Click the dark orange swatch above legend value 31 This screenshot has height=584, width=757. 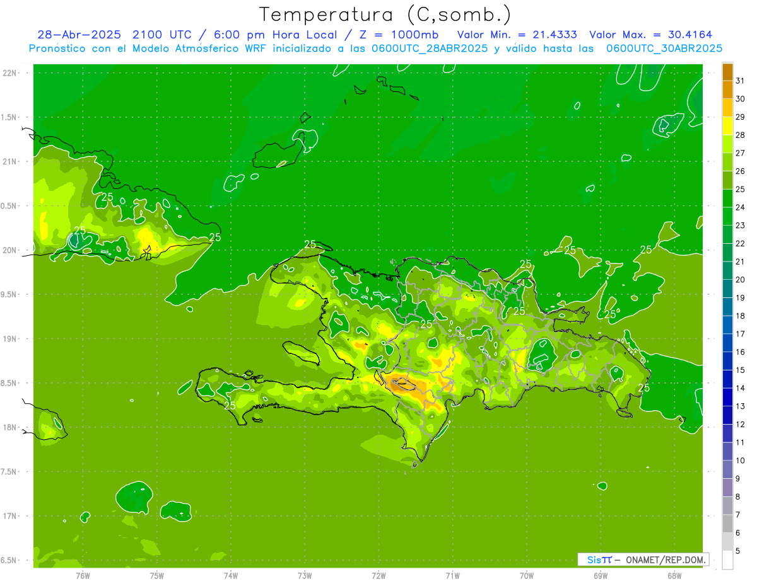tap(728, 72)
